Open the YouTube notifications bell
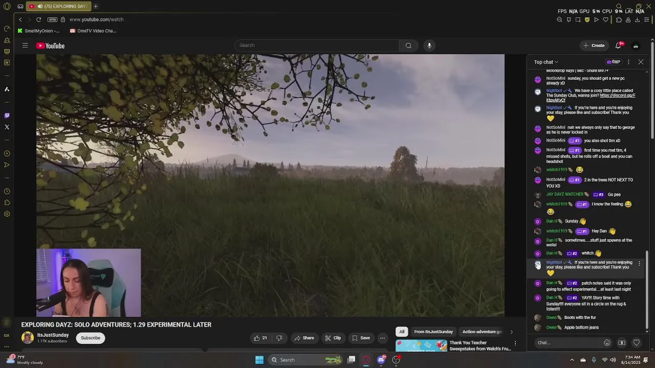Image resolution: width=655 pixels, height=368 pixels. pyautogui.click(x=618, y=45)
